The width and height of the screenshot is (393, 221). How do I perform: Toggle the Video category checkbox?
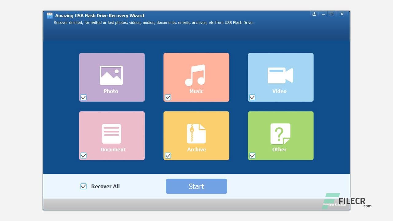pyautogui.click(x=252, y=97)
